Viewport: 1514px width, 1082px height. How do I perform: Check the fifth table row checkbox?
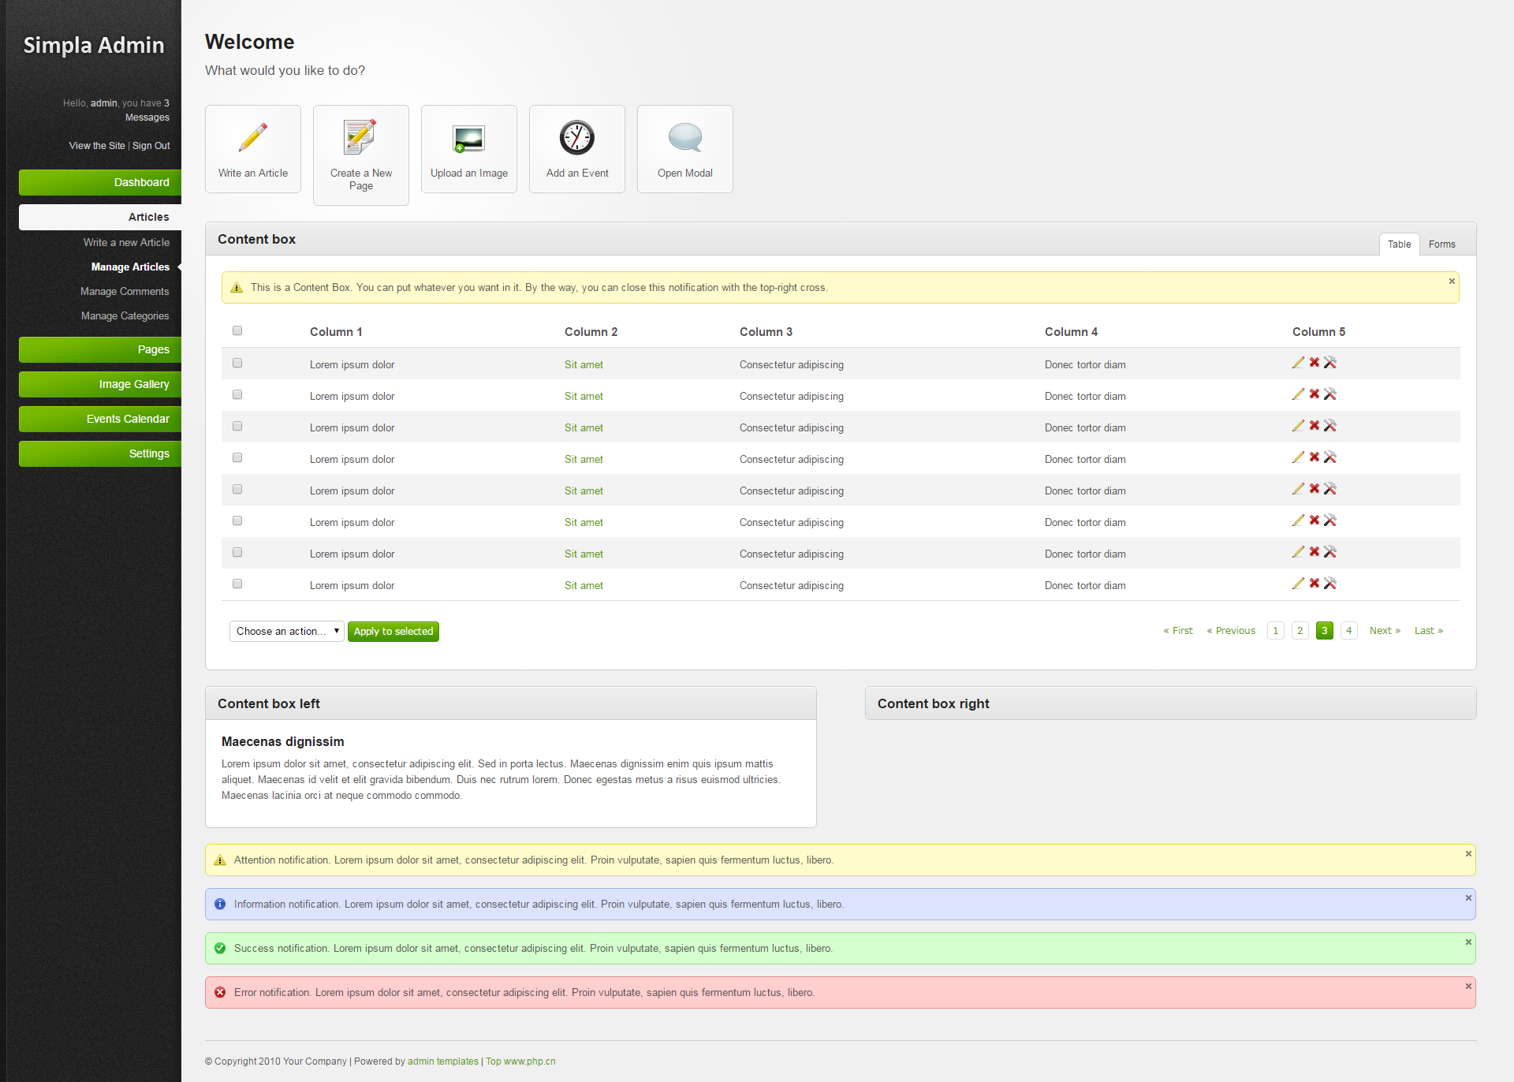[x=237, y=490]
